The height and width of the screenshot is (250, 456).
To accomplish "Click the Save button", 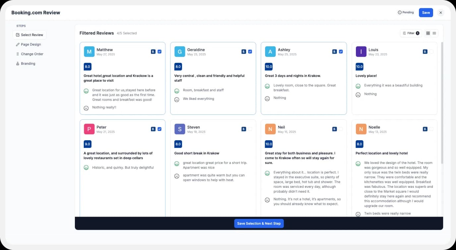I will click(426, 12).
